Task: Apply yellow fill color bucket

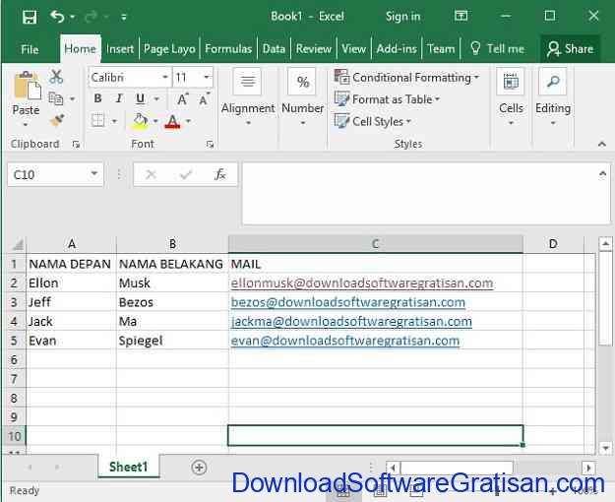Action: (140, 121)
